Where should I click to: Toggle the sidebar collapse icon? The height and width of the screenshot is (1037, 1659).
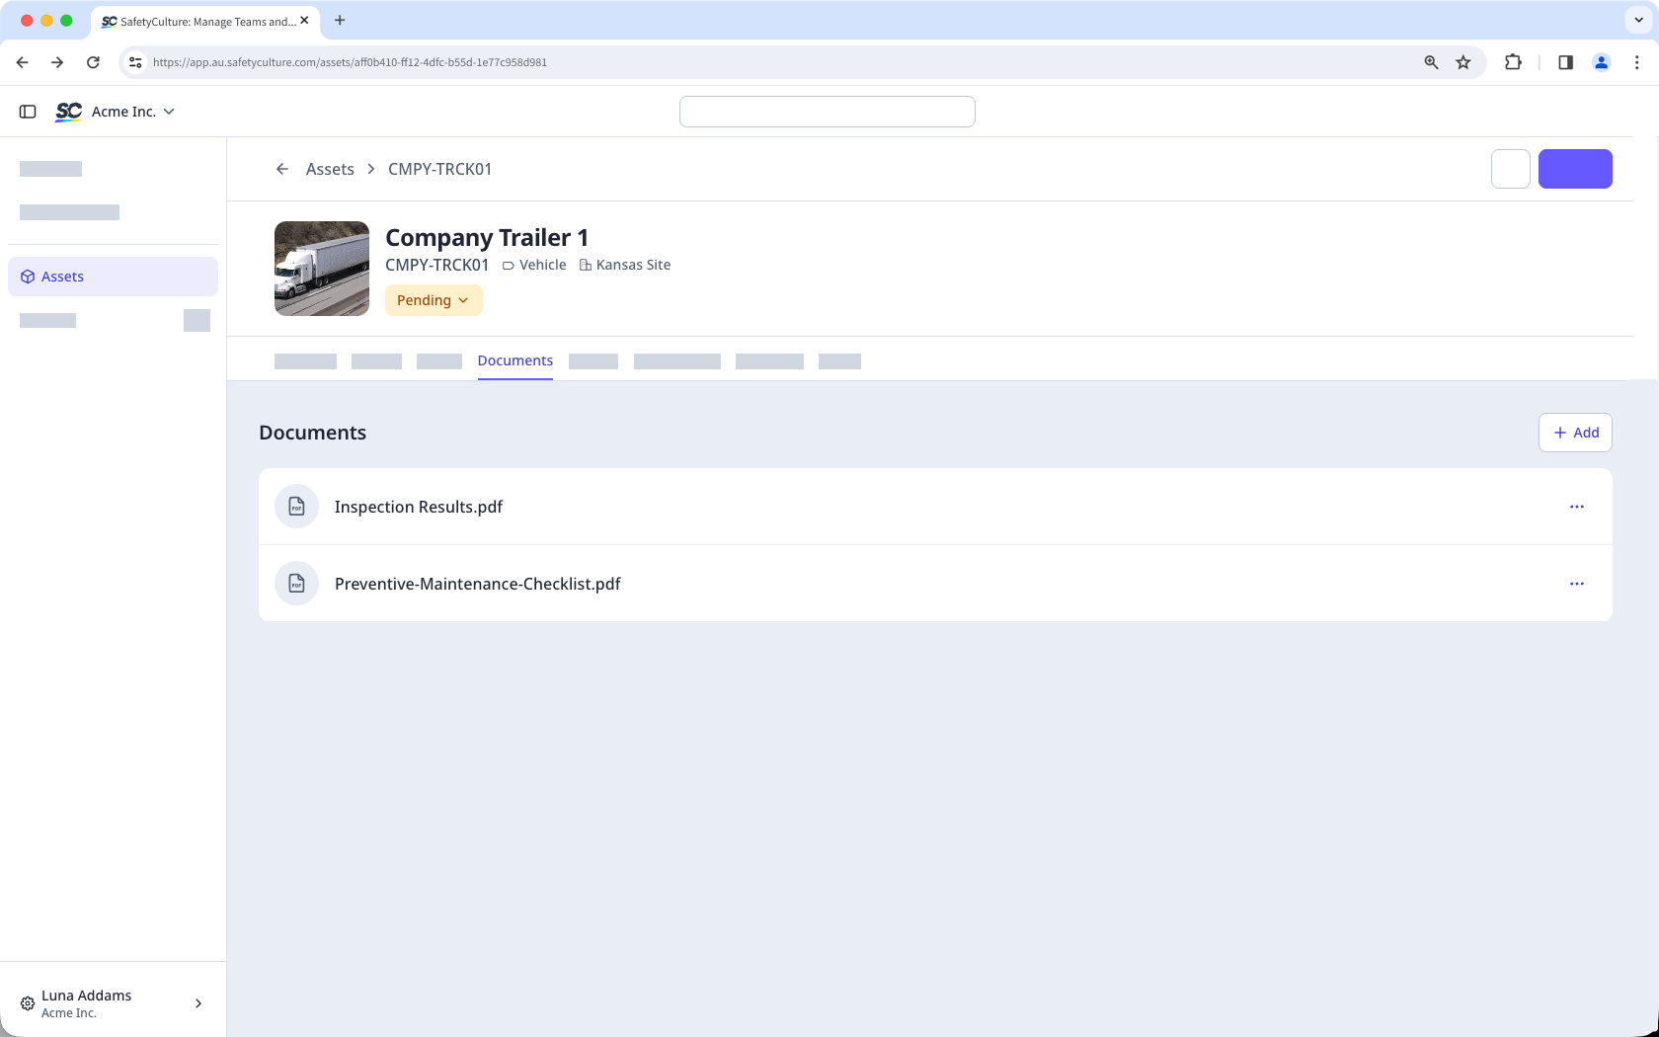(28, 112)
